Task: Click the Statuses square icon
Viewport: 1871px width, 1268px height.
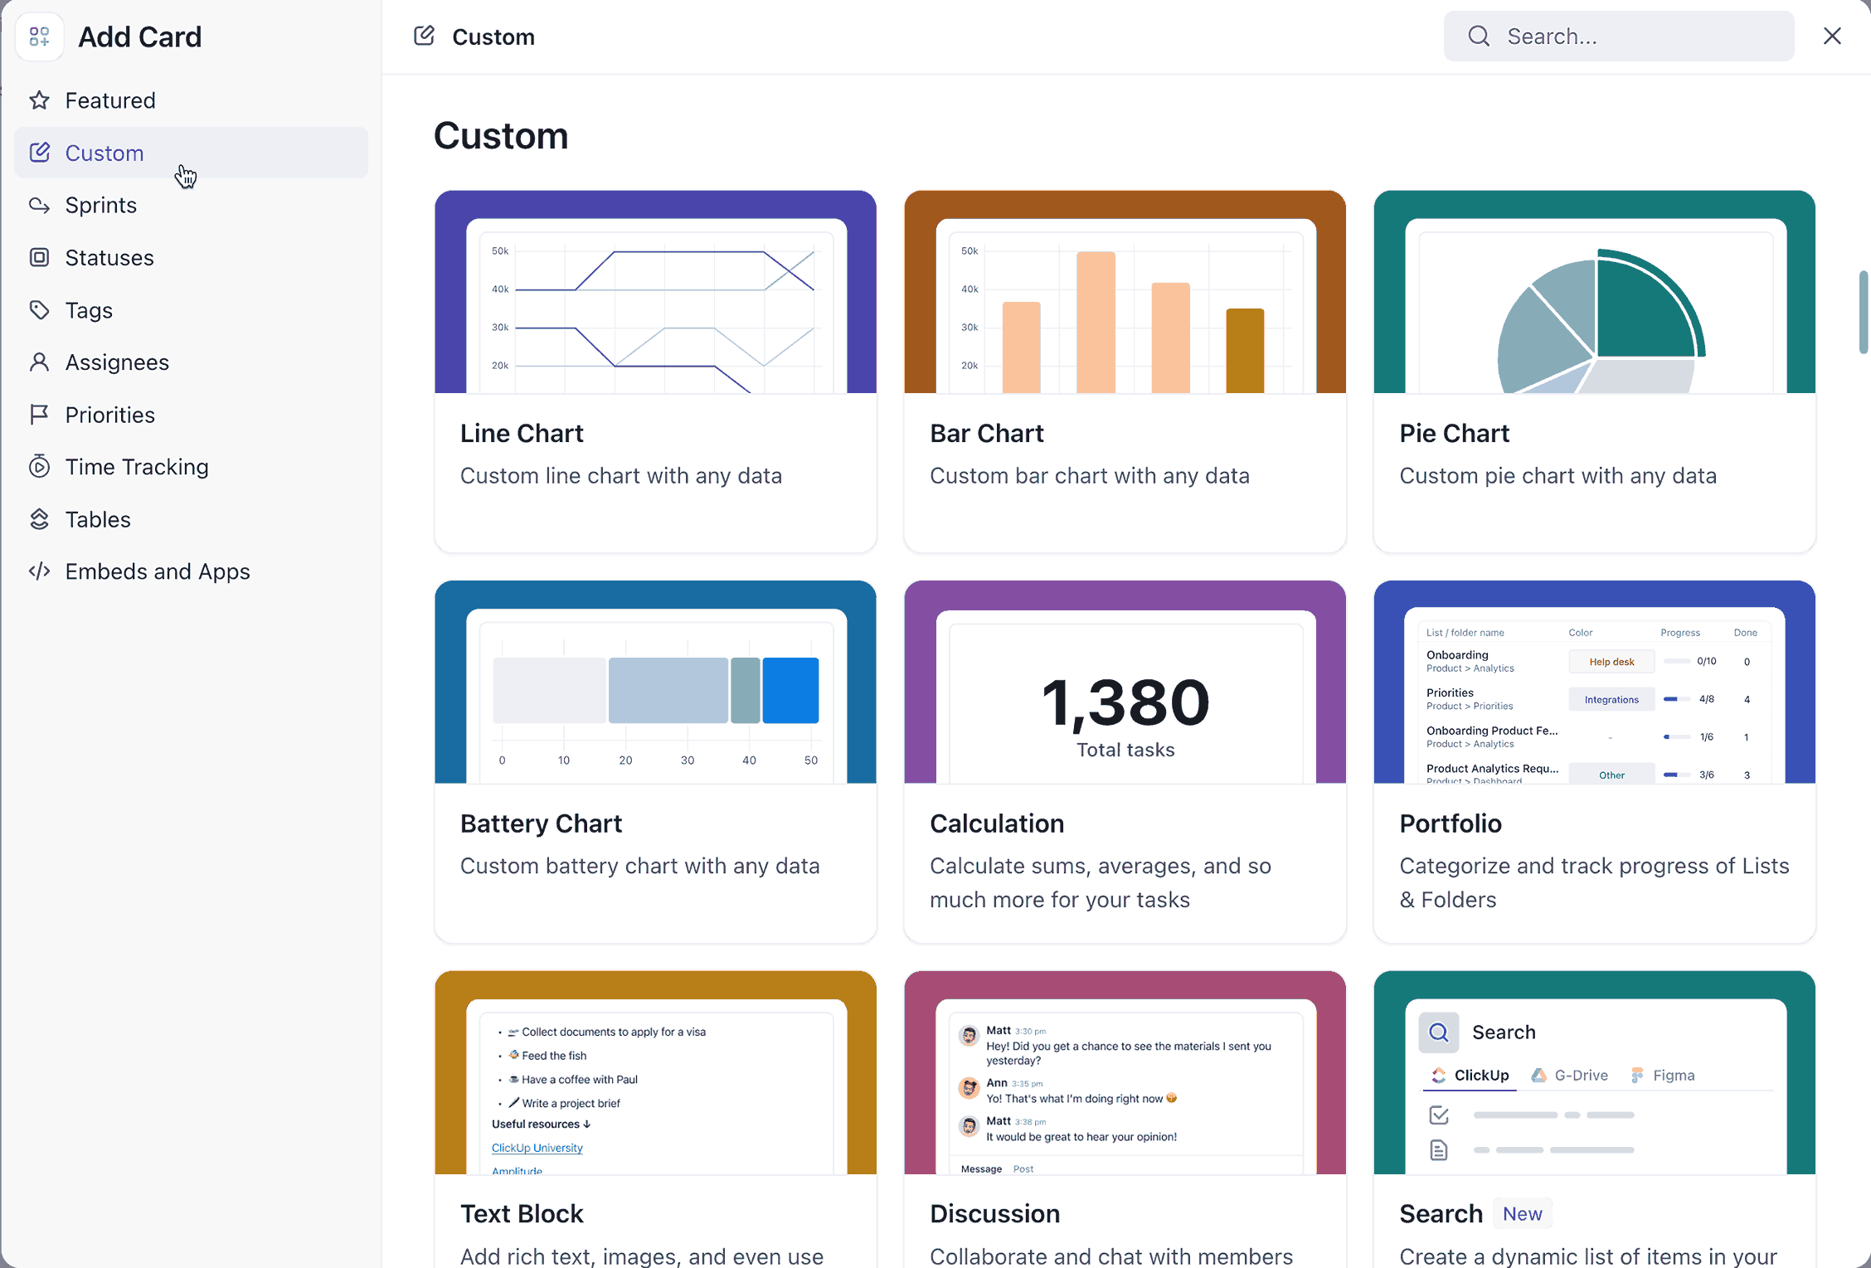Action: pos(39,257)
